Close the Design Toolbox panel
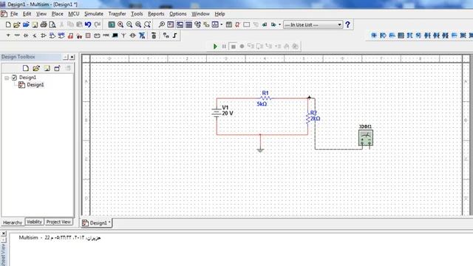Viewport: 473px width, 266px height. (72, 57)
